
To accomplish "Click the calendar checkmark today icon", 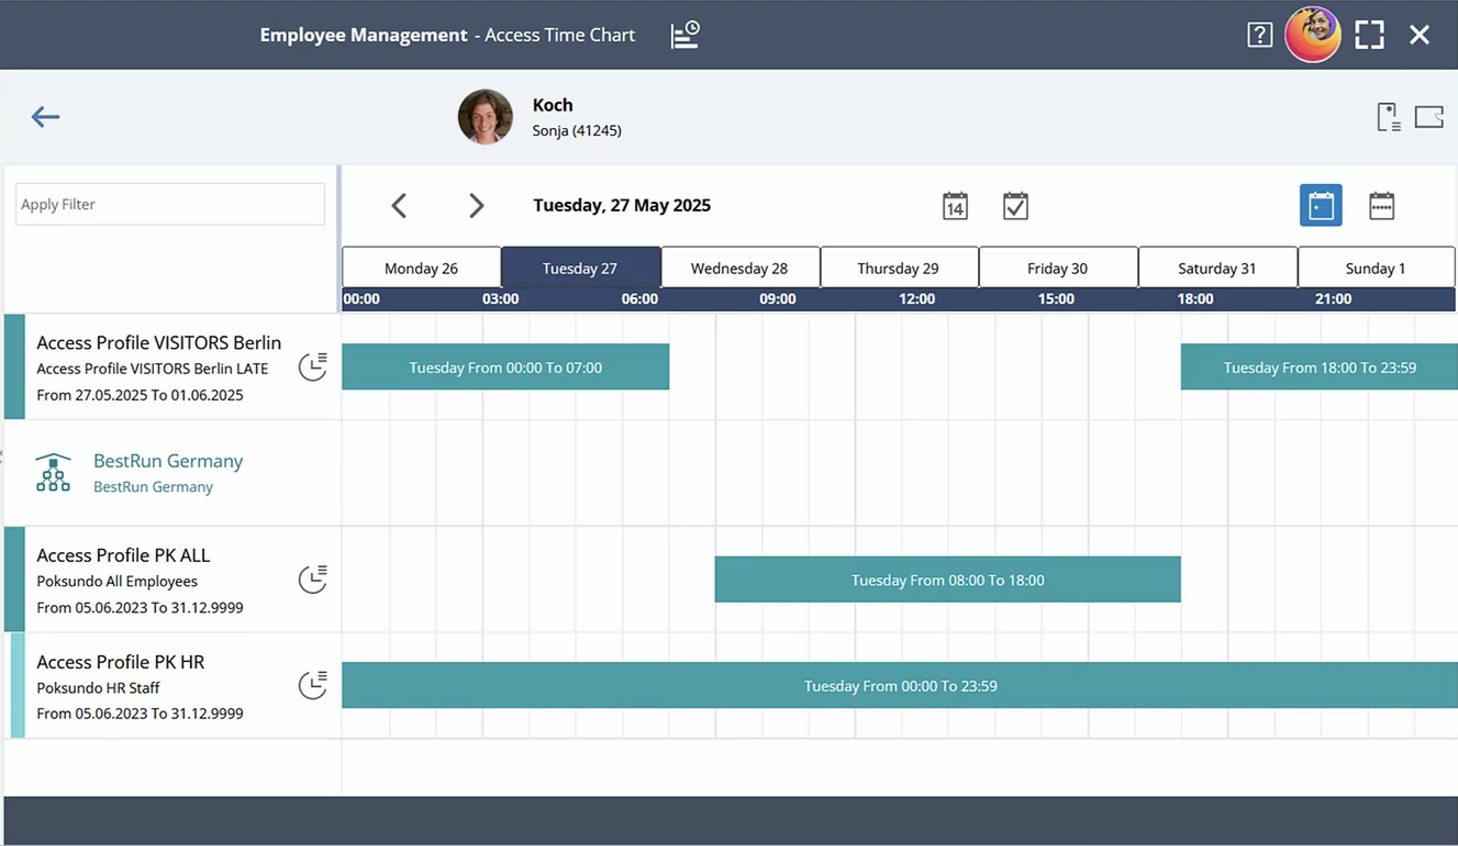I will point(1015,205).
